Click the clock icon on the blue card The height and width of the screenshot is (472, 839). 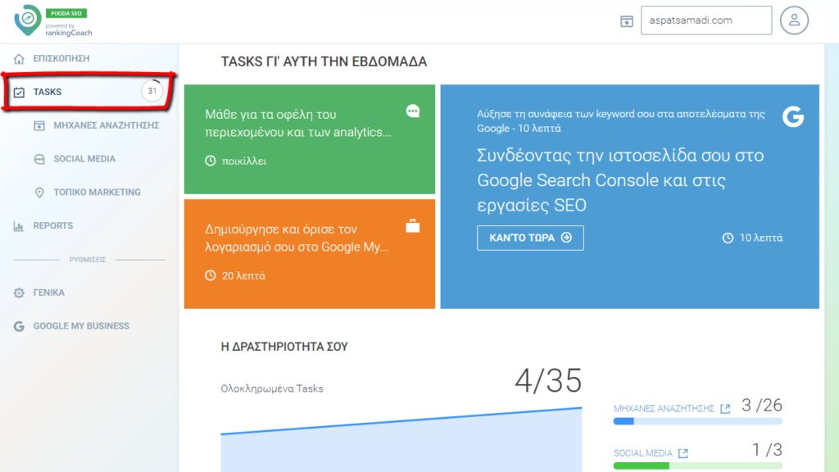728,238
